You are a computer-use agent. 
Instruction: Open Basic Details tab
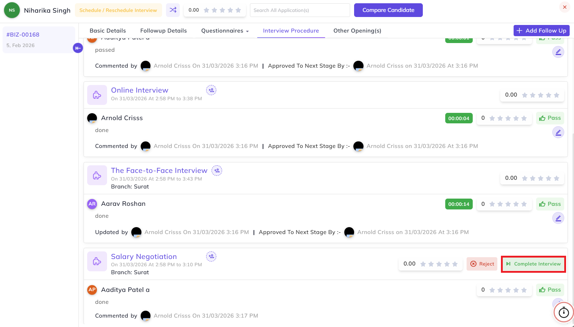click(108, 31)
